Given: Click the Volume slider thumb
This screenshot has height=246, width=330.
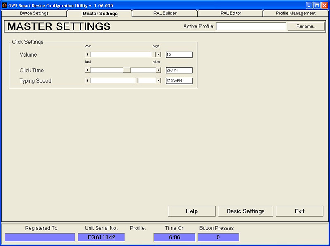Looking at the screenshot, I should (x=153, y=54).
